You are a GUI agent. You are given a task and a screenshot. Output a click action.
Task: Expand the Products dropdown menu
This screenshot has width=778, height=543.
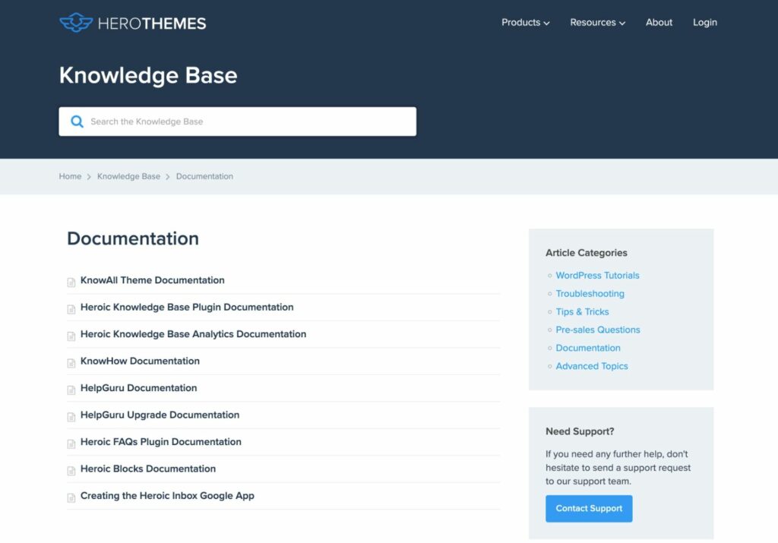(x=526, y=22)
